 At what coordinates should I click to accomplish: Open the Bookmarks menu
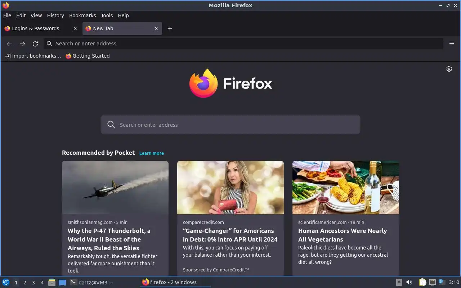[x=82, y=15]
